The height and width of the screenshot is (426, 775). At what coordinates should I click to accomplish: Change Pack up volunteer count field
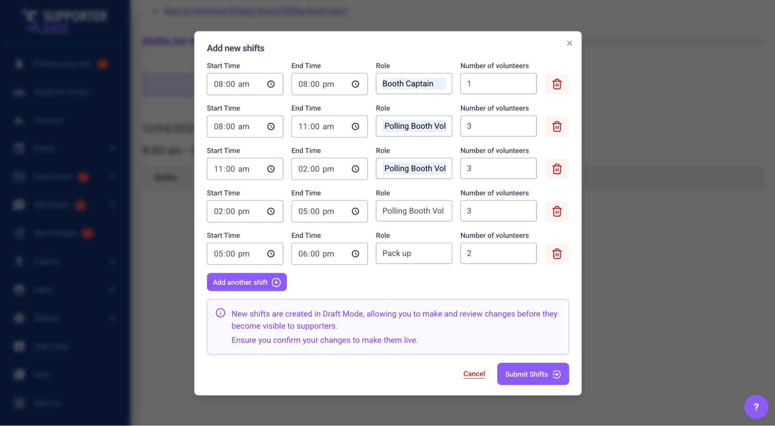coord(498,253)
